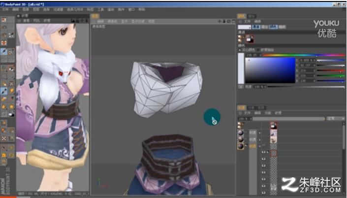
Task: Expand the second material's layer arrow
Action: [x=259, y=140]
